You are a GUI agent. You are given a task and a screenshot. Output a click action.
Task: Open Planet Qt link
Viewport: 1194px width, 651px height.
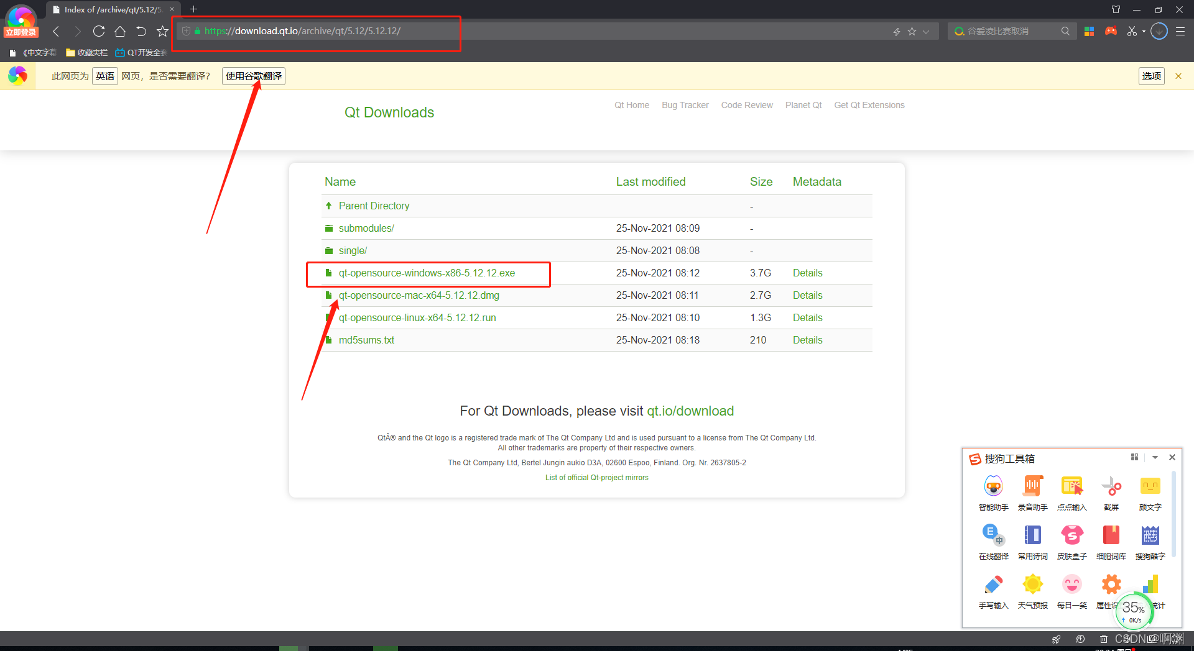click(x=803, y=105)
